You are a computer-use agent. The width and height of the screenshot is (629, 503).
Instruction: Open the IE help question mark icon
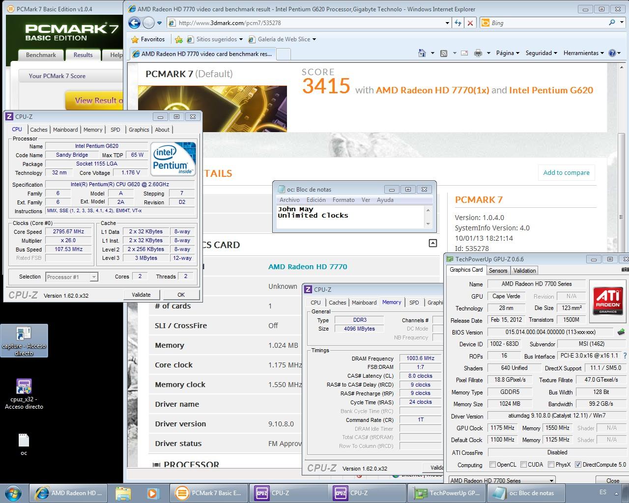click(612, 53)
